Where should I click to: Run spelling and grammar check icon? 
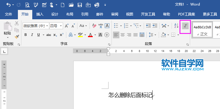pyautogui.click(x=36, y=5)
